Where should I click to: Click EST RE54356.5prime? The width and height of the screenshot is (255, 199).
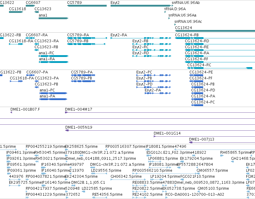point(107,195)
